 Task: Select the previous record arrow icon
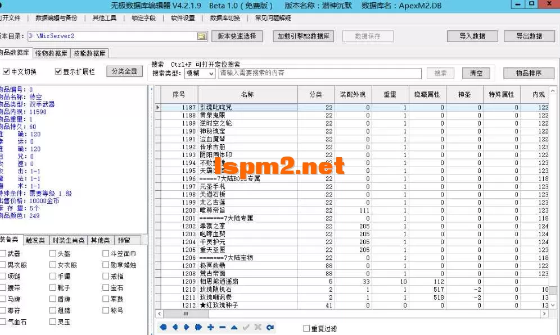pyautogui.click(x=175, y=327)
